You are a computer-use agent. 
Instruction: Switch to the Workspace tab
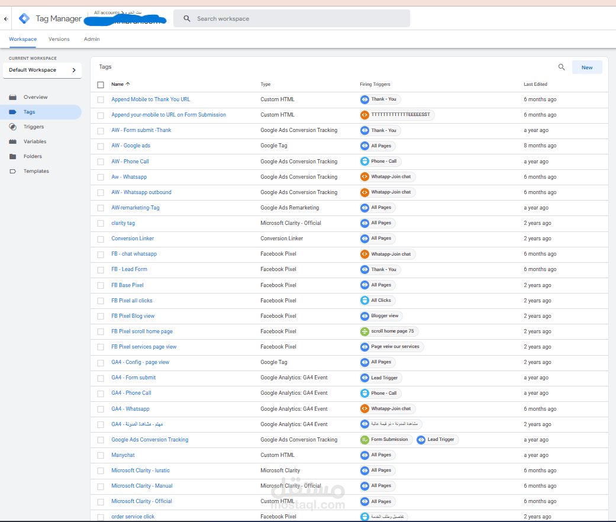[x=23, y=39]
